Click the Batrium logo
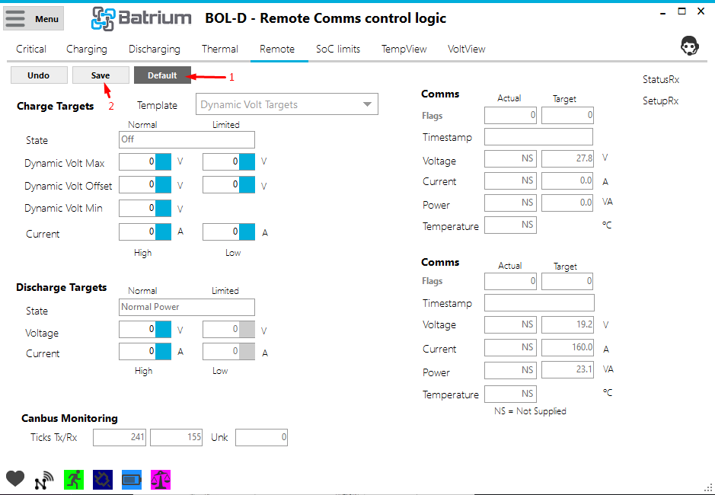The image size is (715, 495). [142, 18]
